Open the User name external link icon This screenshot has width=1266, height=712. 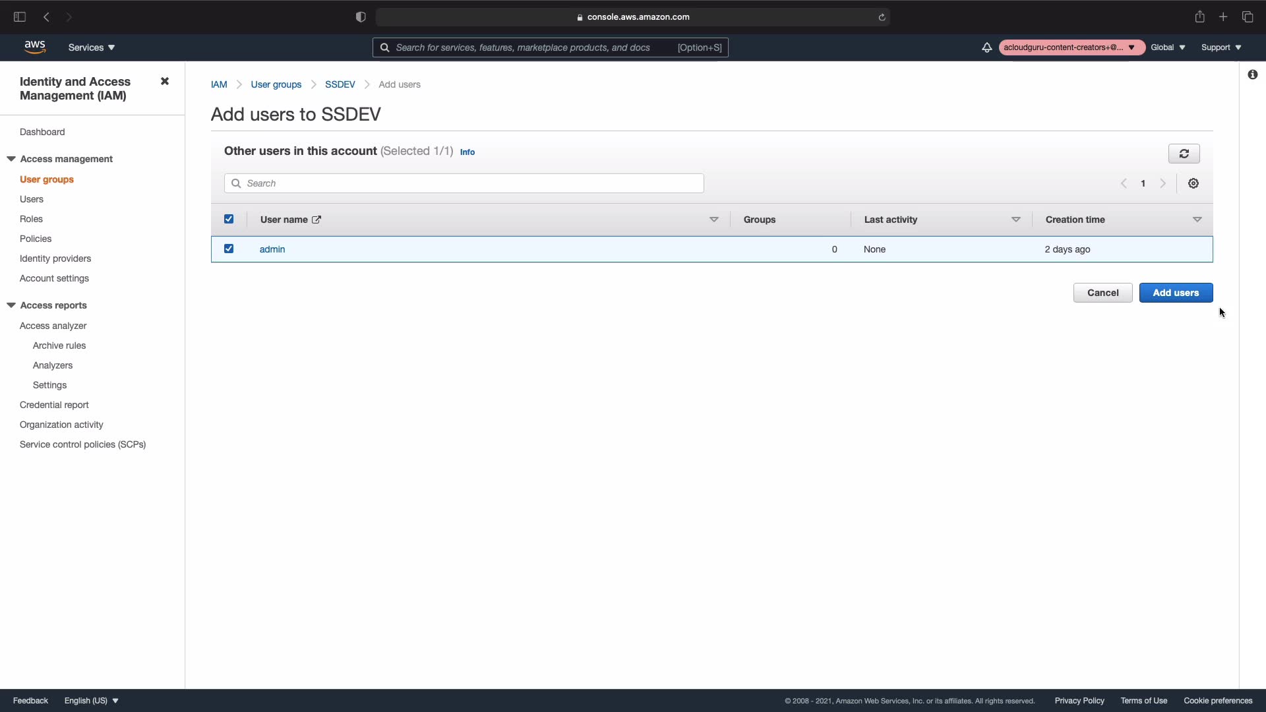316,220
